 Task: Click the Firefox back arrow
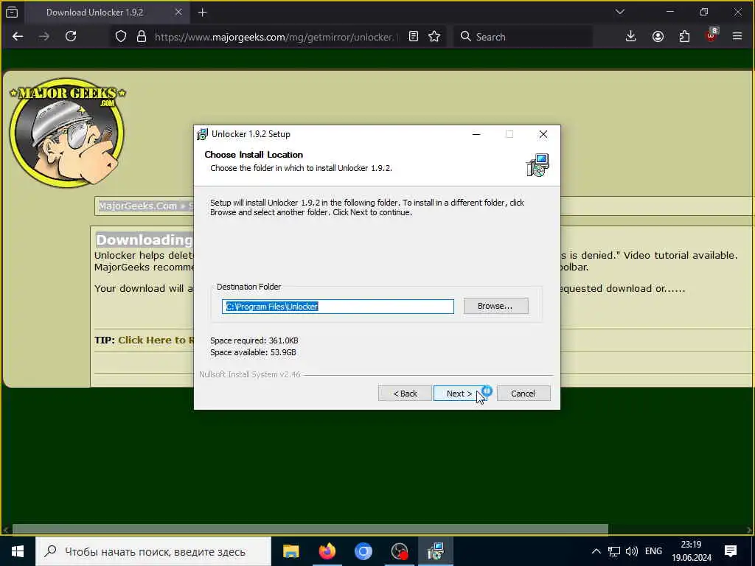coord(18,37)
